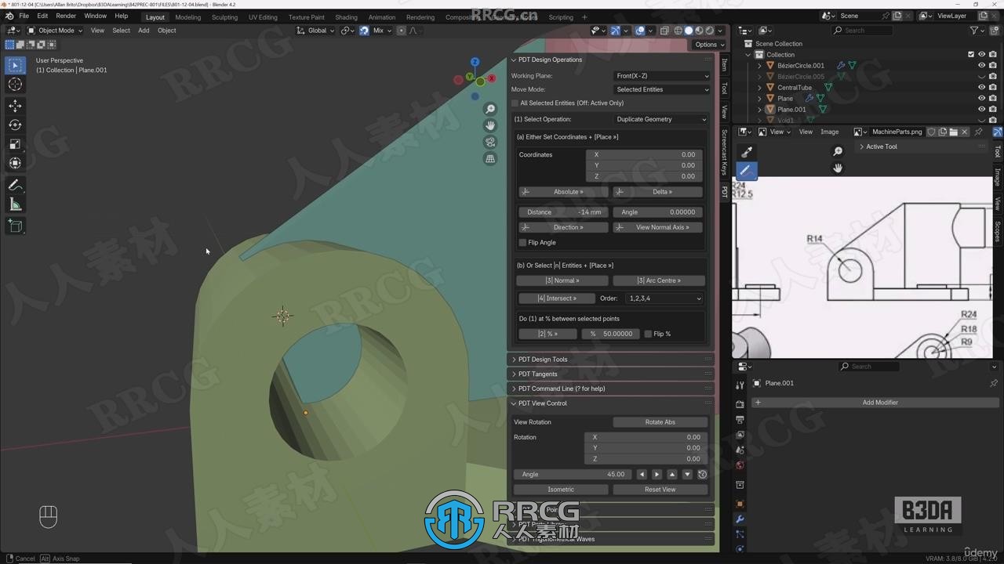Toggle the camera view icon in viewport

click(490, 142)
